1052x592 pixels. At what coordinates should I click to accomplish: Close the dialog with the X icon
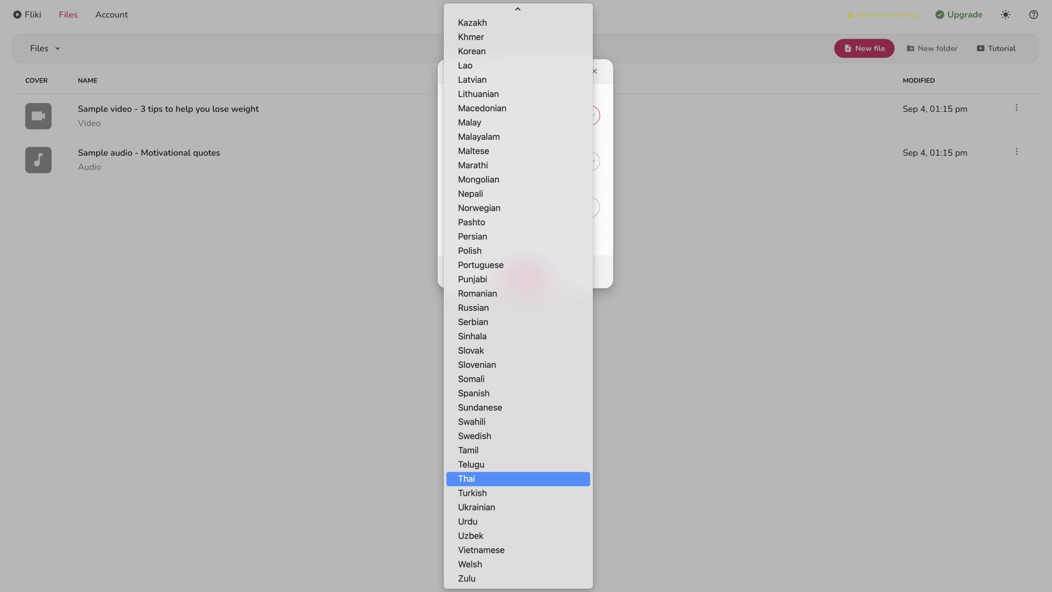click(x=595, y=71)
